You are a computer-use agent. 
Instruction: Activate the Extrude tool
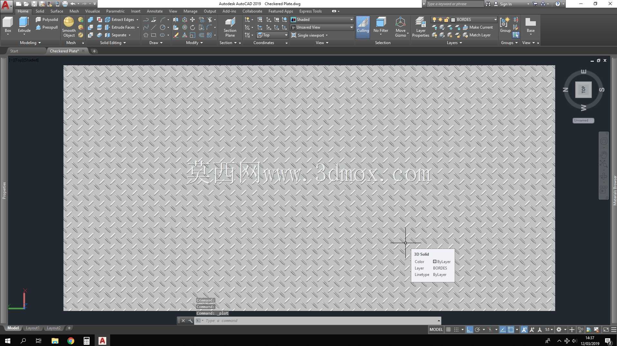pyautogui.click(x=24, y=25)
